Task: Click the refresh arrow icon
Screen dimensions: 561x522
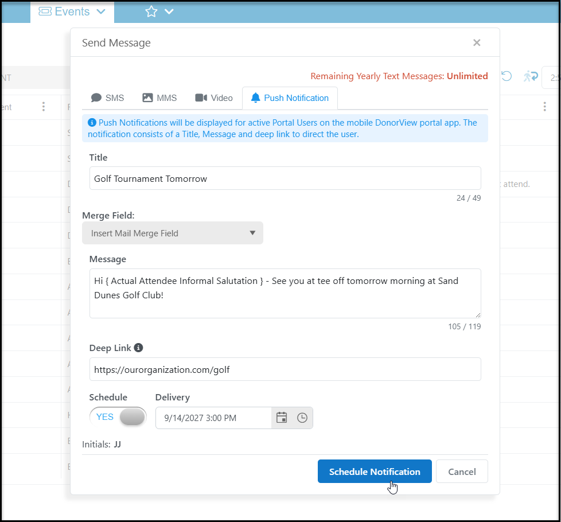Action: pyautogui.click(x=507, y=76)
